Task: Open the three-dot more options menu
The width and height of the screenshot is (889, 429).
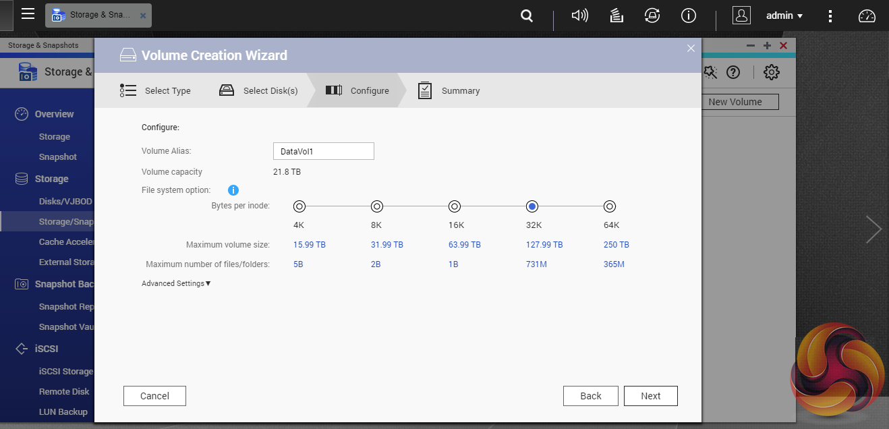Action: 830,16
